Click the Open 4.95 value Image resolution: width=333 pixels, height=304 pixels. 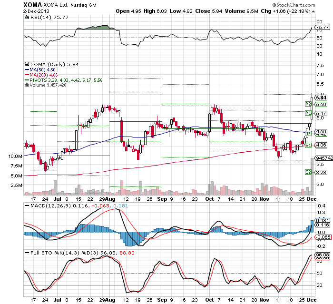[x=128, y=11]
